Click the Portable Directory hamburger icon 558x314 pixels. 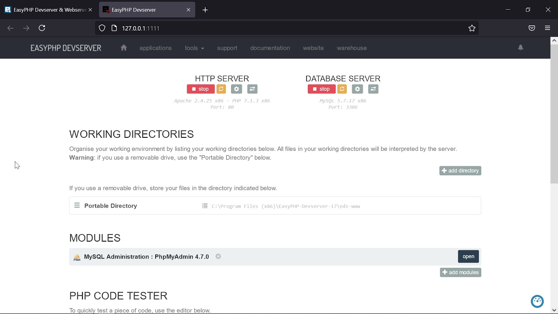pos(77,205)
